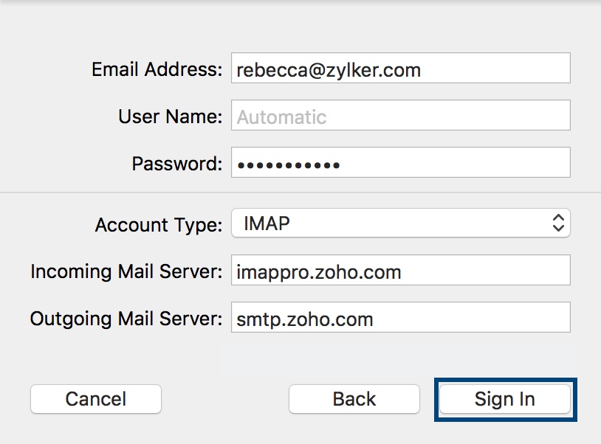Click the Email Address input field
The height and width of the screenshot is (444, 601).
point(400,69)
